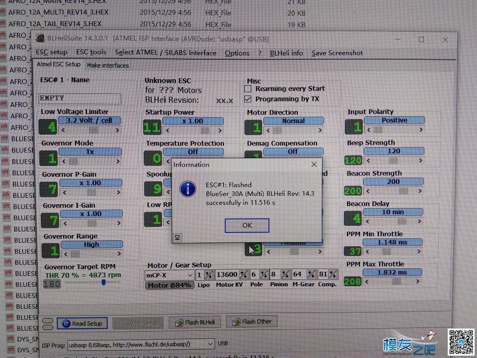Toggle Rearming every Start checkbox
This screenshot has width=477, height=358.
pos(248,89)
